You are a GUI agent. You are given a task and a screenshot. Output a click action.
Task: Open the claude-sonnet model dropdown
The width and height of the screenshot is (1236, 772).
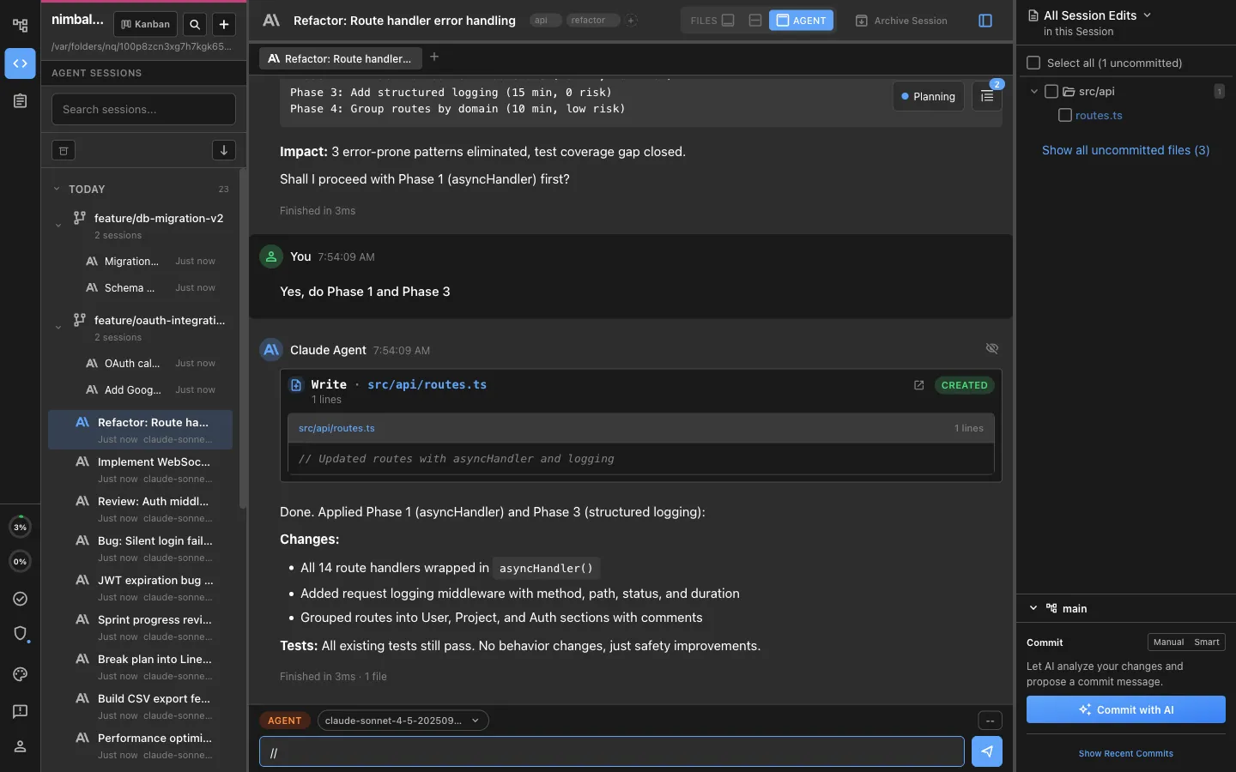click(x=402, y=721)
